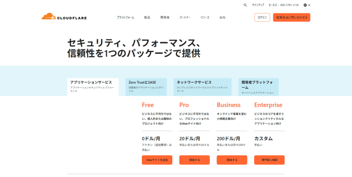This screenshot has height=177, width=352.
Task: Click the カスタム price text
Action: point(263,138)
